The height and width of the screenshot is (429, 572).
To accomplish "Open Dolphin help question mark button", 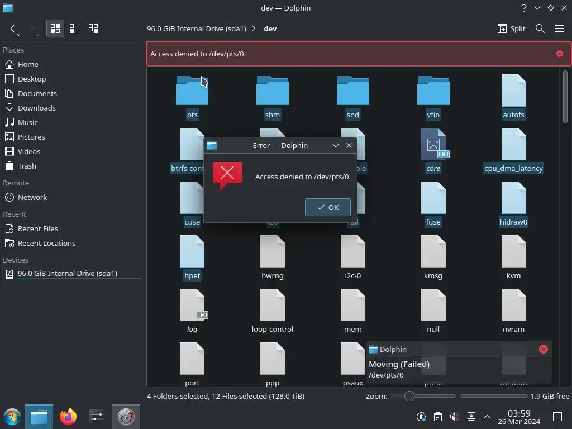I will [x=524, y=8].
